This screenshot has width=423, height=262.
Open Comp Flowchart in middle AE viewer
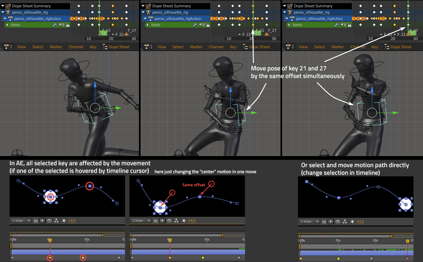point(176,221)
